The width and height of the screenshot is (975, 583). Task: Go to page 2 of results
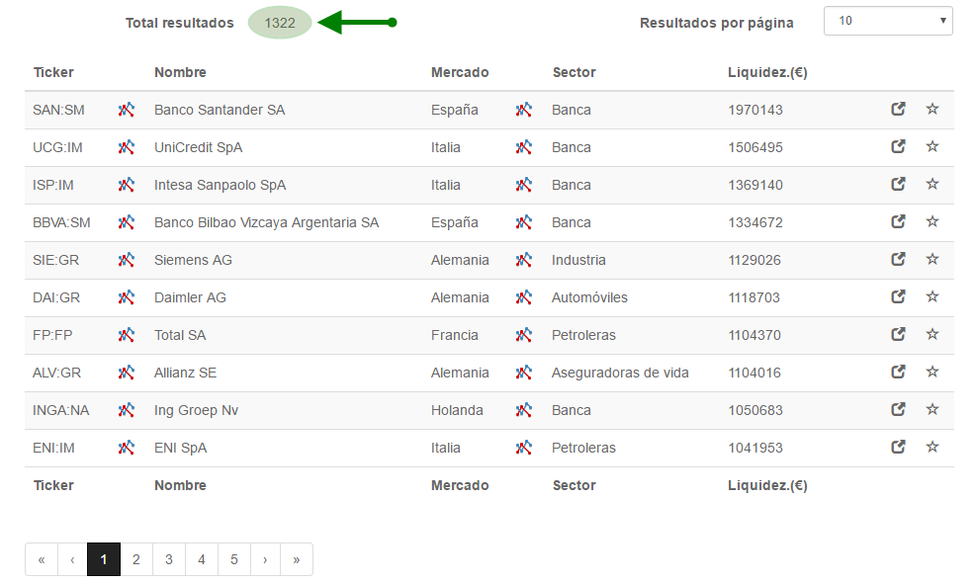coord(136,559)
